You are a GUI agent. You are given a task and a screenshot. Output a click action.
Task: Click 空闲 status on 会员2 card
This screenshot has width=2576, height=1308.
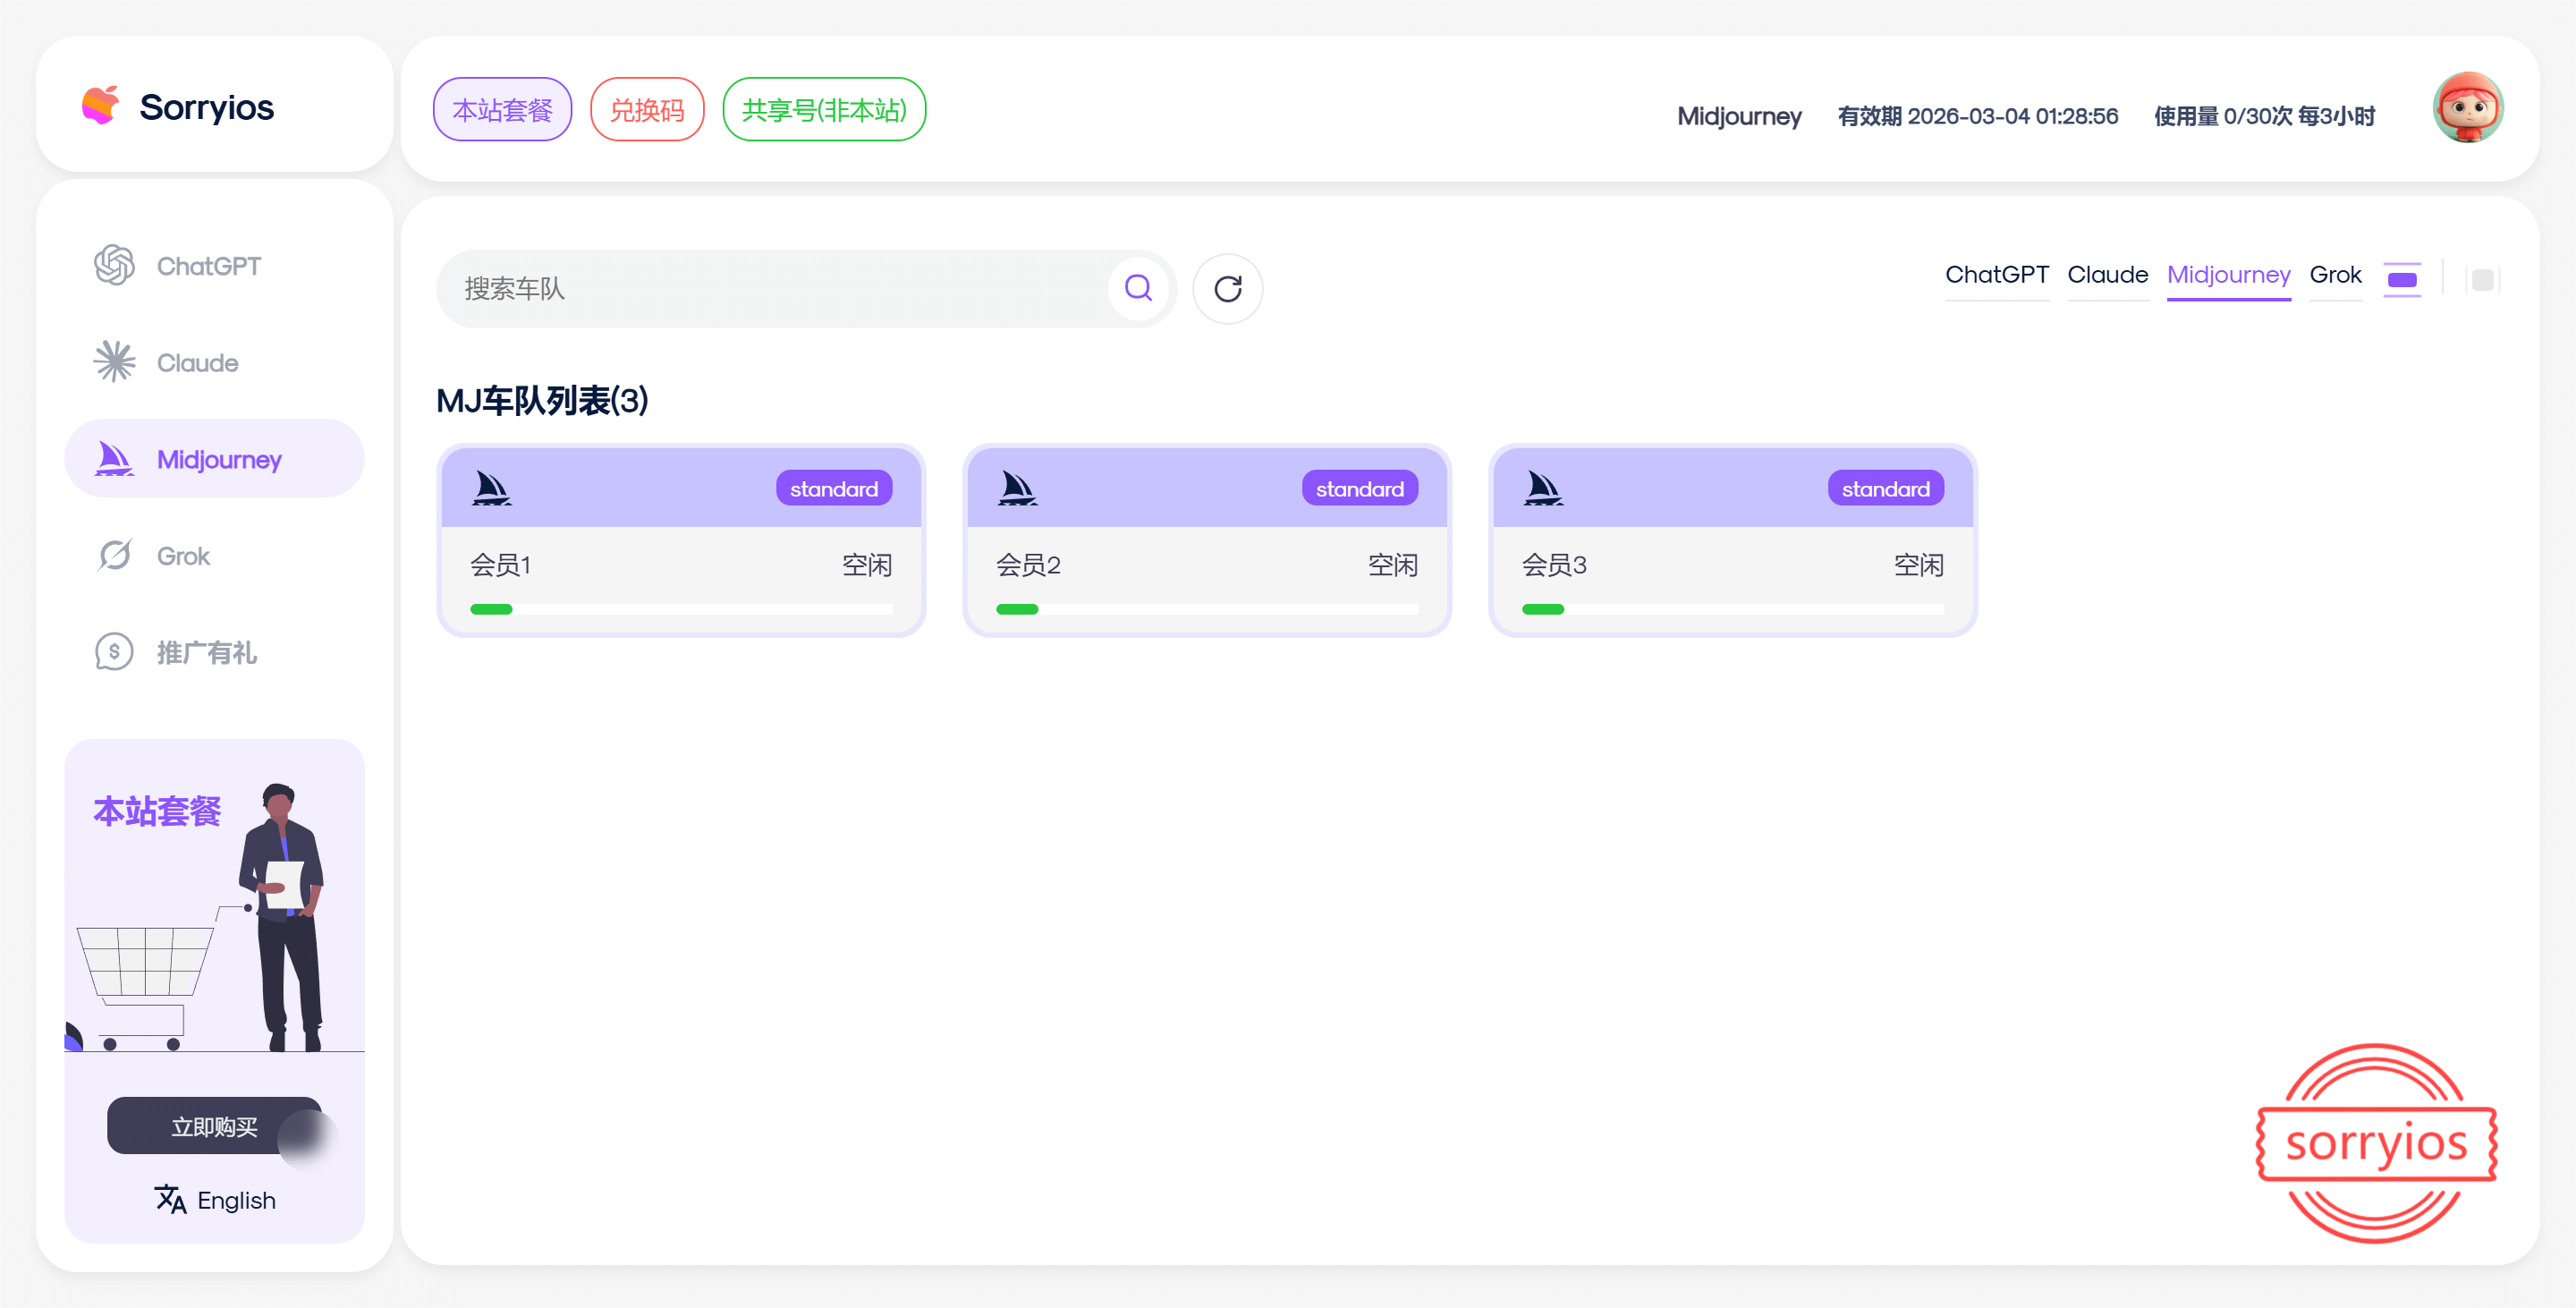coord(1392,565)
